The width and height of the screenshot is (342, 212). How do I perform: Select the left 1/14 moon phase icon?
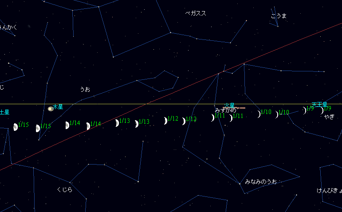[x=67, y=125]
